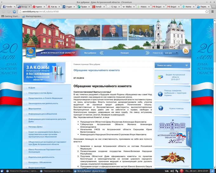Open 'Законодательная деятельность' in sidebar
The height and width of the screenshot is (173, 216).
click(43, 103)
